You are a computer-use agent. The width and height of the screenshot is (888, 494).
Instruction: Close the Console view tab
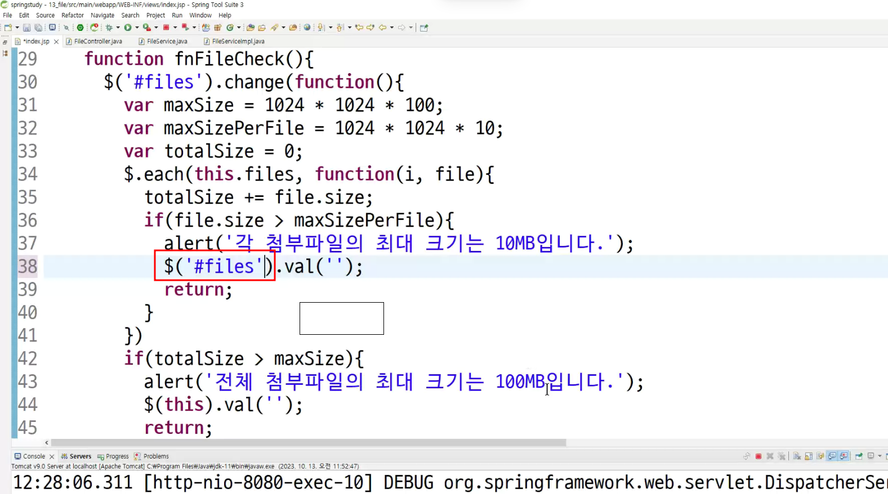tap(52, 457)
